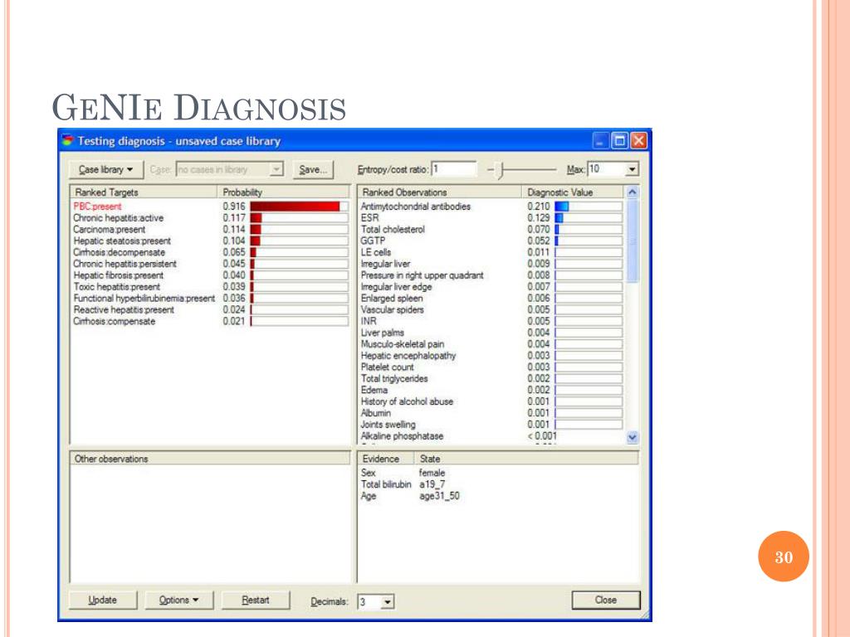The width and height of the screenshot is (850, 637).
Task: Select the Total bilirubin evidence row
Action: [x=403, y=484]
